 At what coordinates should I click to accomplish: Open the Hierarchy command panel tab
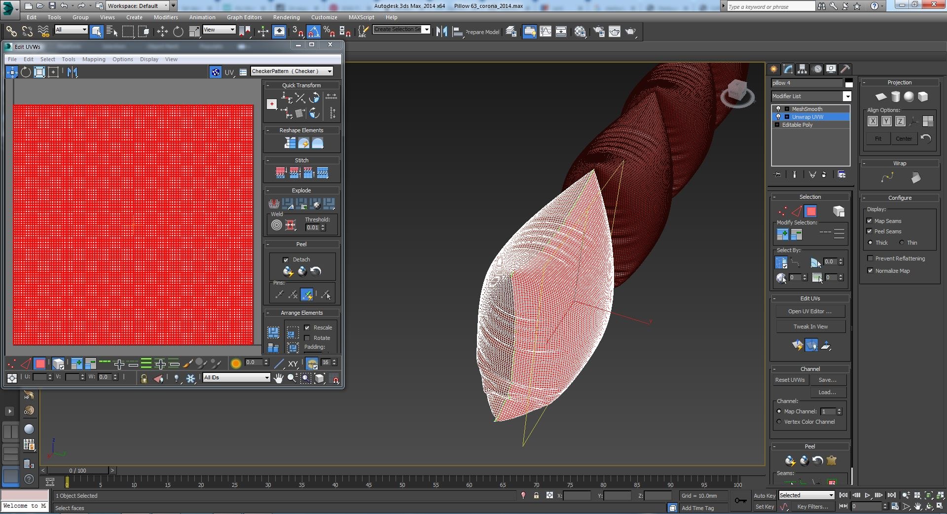tap(802, 69)
